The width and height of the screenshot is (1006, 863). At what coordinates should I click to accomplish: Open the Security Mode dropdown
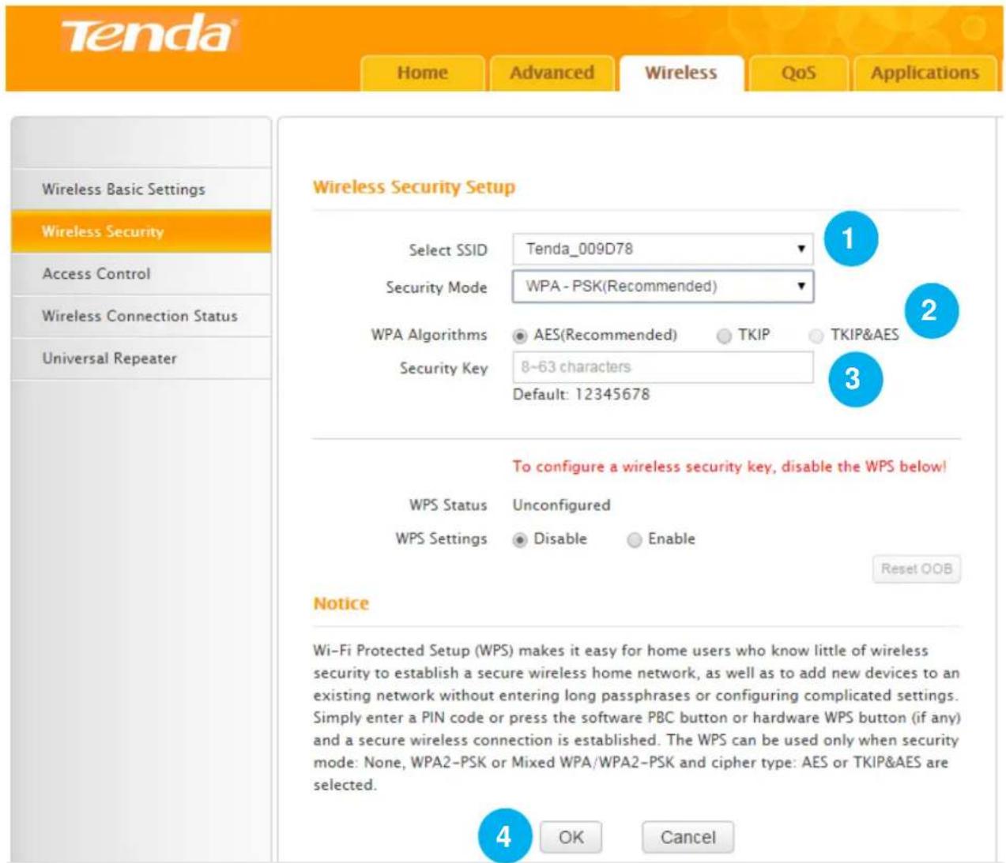click(x=663, y=286)
